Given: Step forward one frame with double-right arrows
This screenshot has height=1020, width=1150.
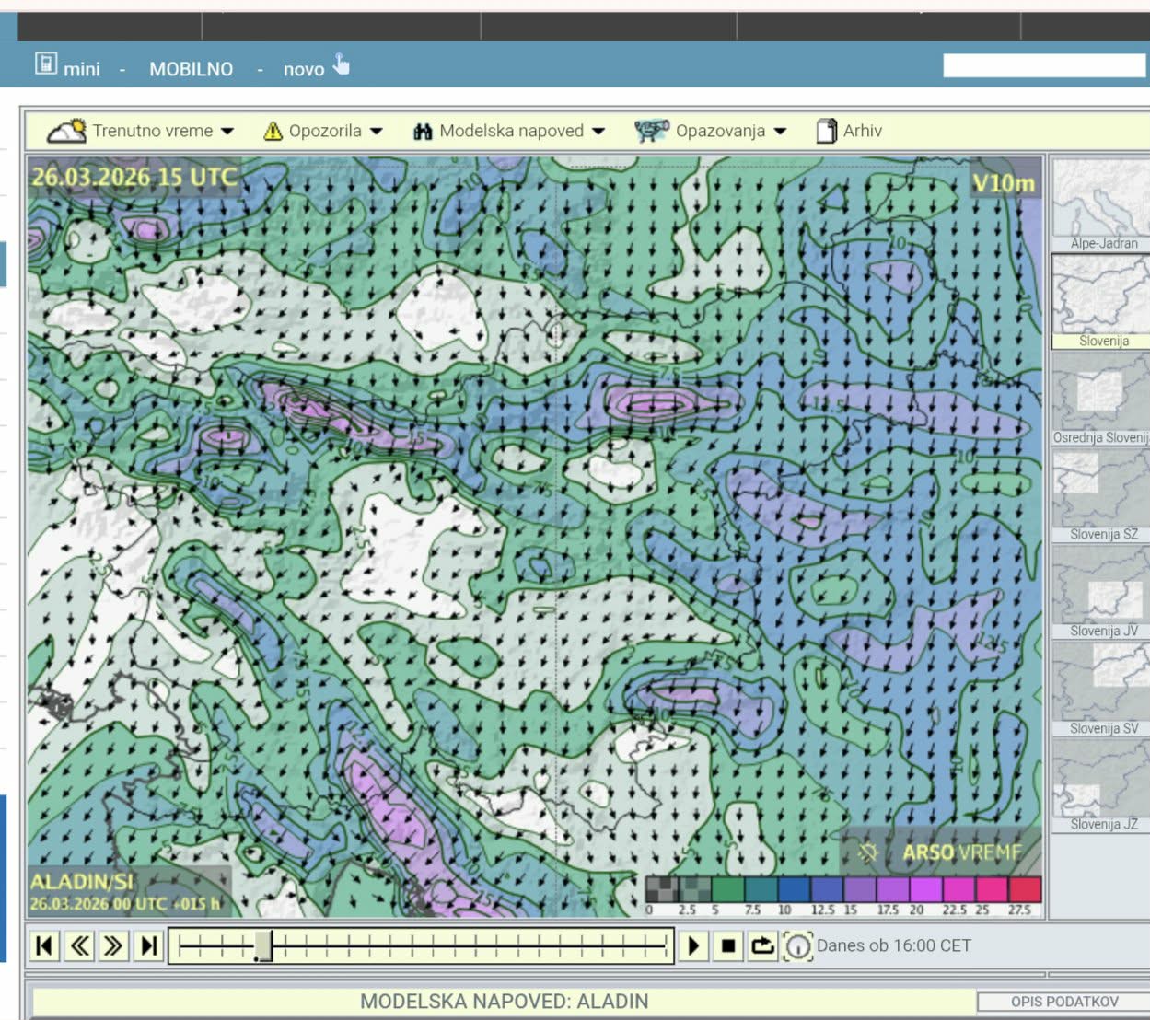Looking at the screenshot, I should point(113,945).
